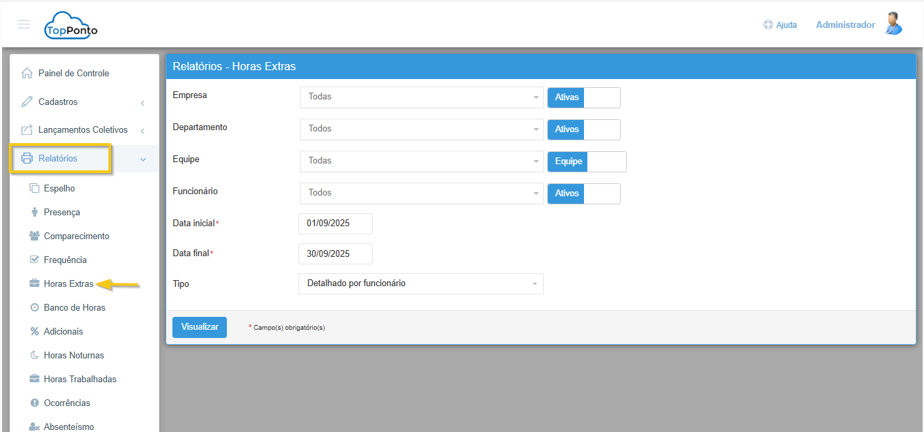Viewport: 924px width, 432px height.
Task: Click the Espelho copy icon
Action: [x=35, y=189]
